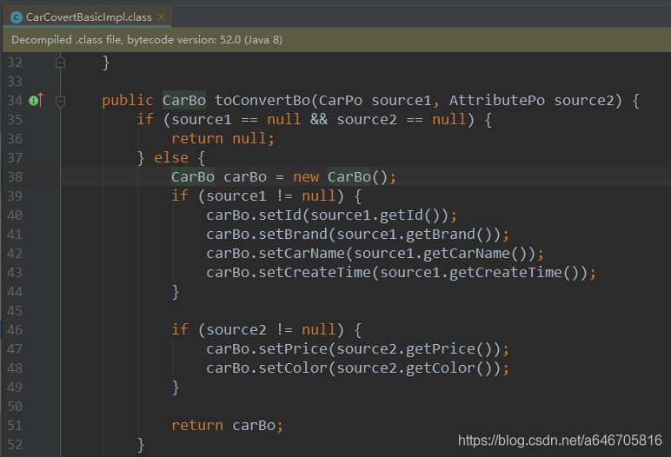The height and width of the screenshot is (457, 671).
Task: Click the toConvertBo method name
Action: (x=262, y=101)
